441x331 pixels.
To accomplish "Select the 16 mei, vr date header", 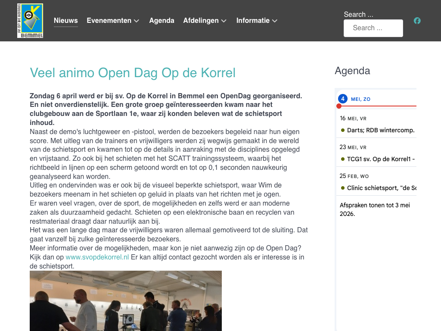I will coord(353,118).
